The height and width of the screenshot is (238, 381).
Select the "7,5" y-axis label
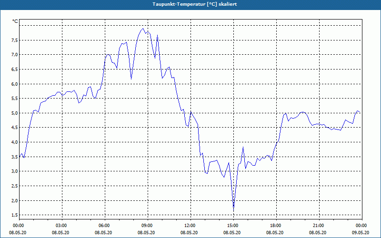coord(15,40)
